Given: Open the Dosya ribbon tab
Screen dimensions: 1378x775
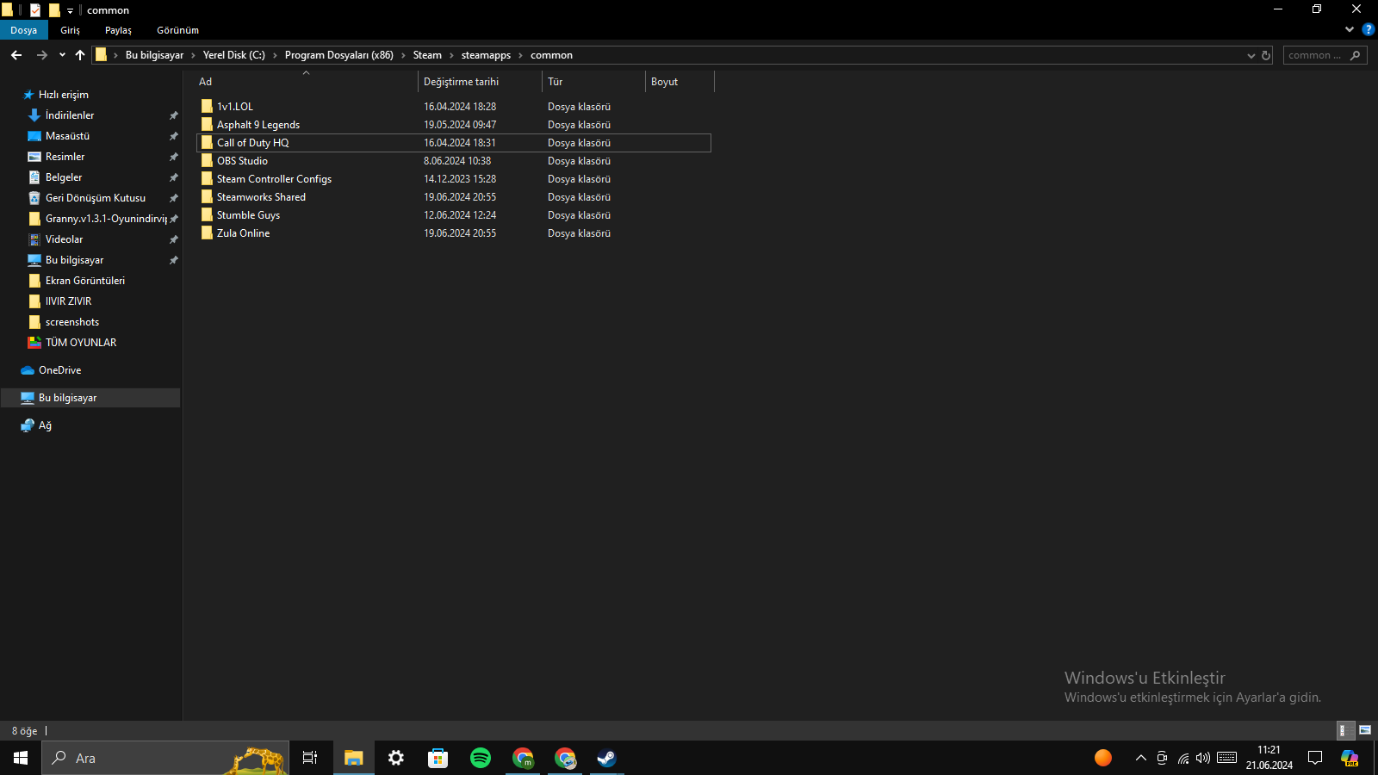Looking at the screenshot, I should [x=24, y=30].
